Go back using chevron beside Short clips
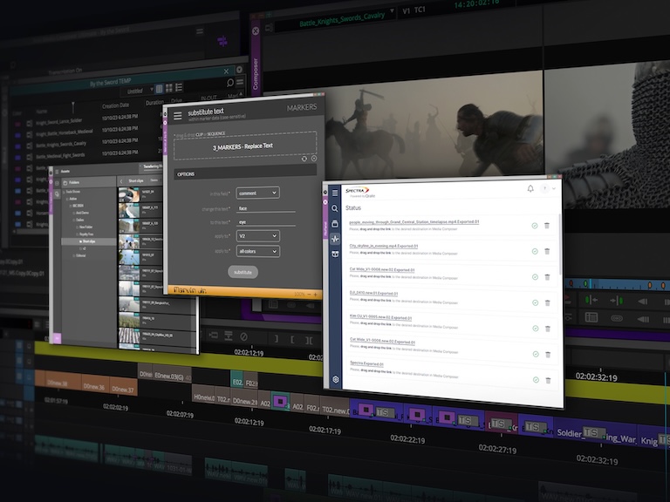The image size is (670, 502). 121,181
